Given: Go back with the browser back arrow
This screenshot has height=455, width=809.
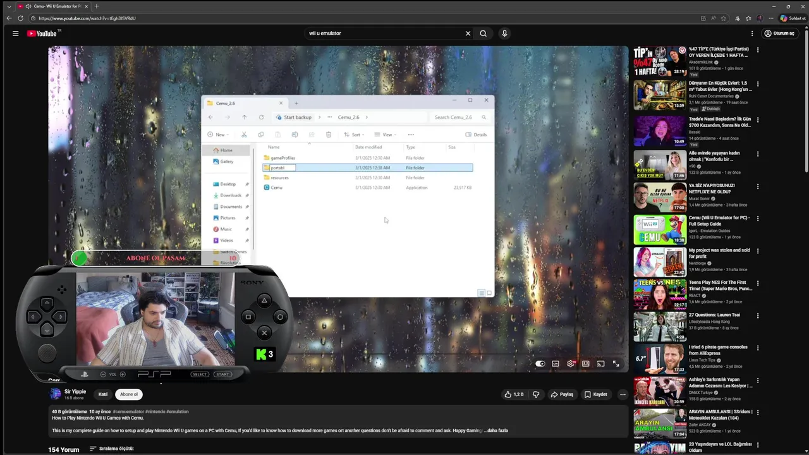Looking at the screenshot, I should [9, 18].
